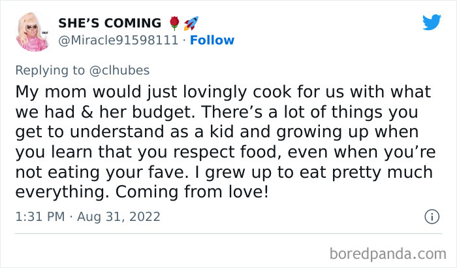Viewport: 457px width, 268px height.
Task: Open the user's profile avatar picture
Action: click(33, 32)
